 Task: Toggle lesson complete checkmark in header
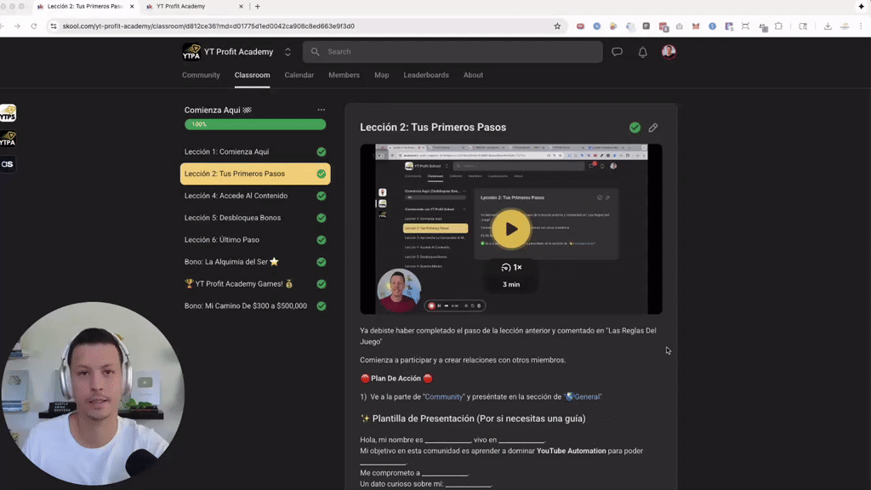point(635,128)
